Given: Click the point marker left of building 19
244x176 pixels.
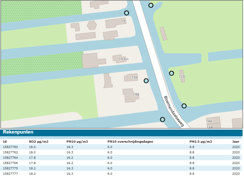Looking at the screenshot, I should point(127,13).
